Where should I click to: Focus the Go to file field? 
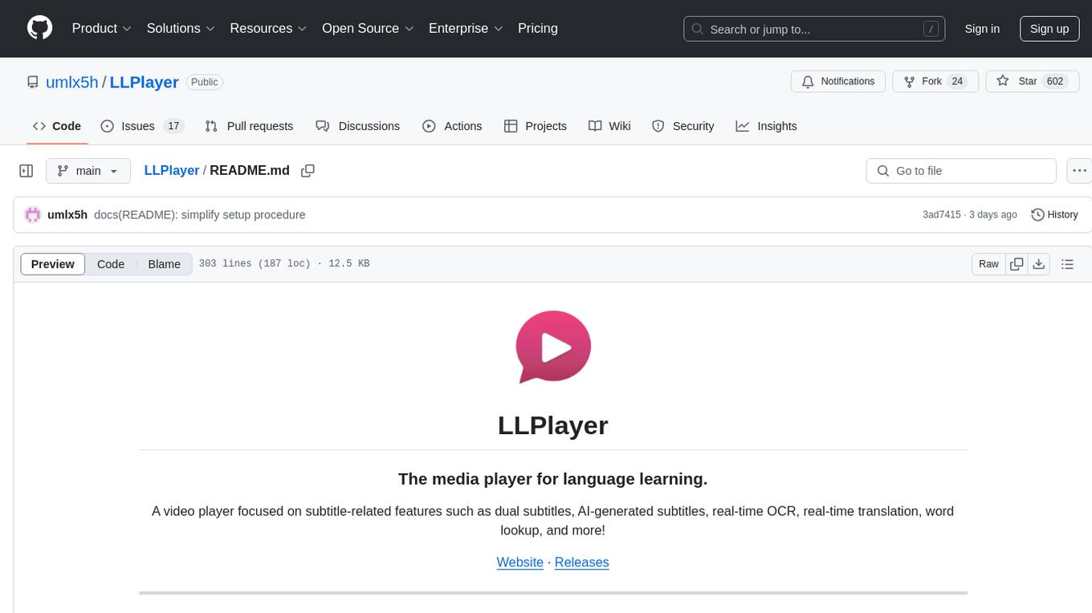pos(961,171)
